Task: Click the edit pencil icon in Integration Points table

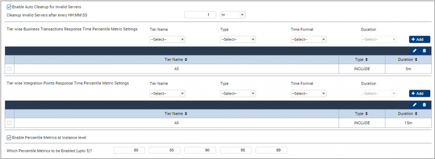Action: [415, 104]
